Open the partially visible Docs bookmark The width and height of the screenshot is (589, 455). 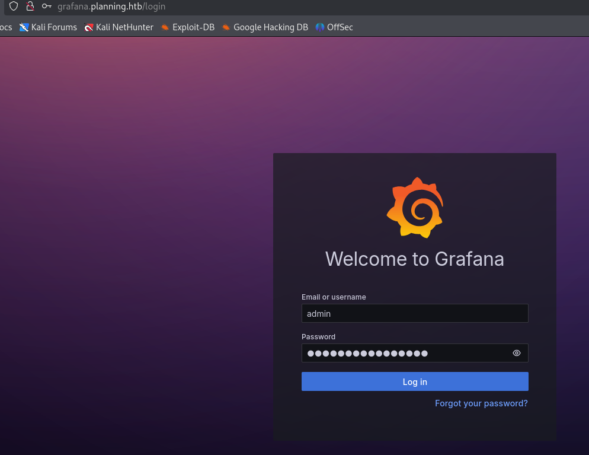5,27
